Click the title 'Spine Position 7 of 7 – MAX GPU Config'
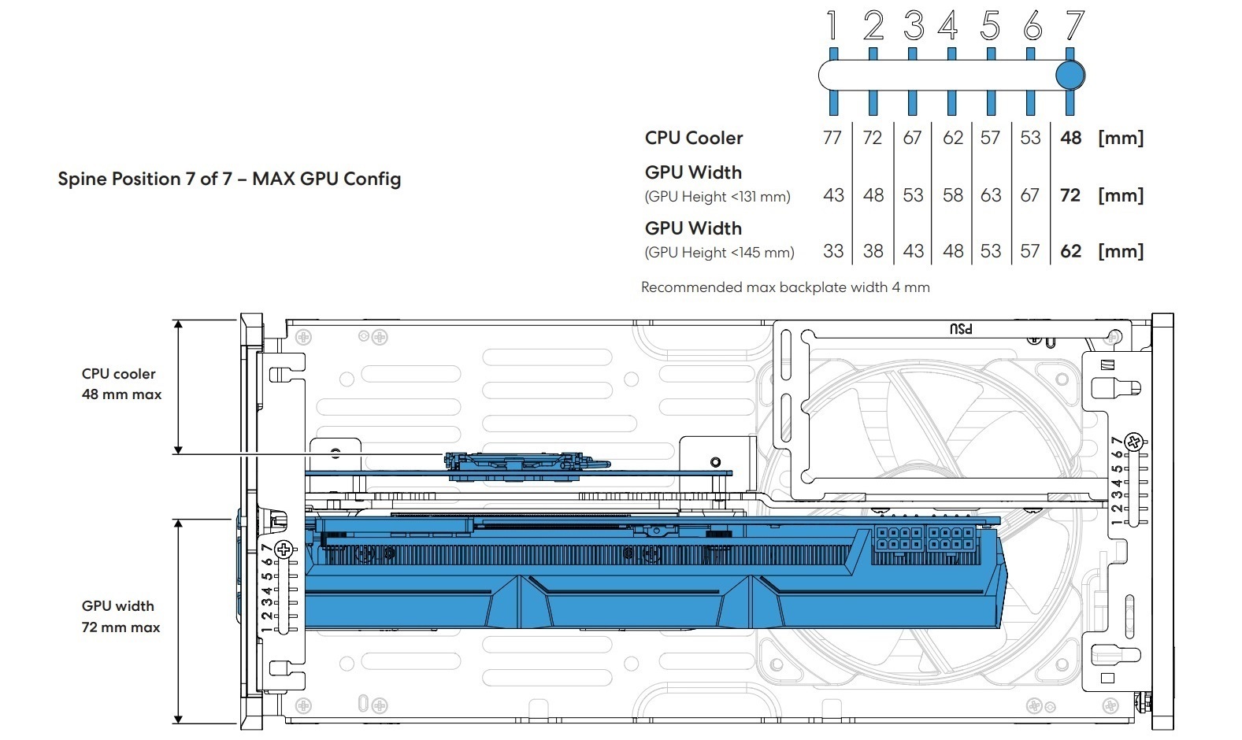 [229, 179]
